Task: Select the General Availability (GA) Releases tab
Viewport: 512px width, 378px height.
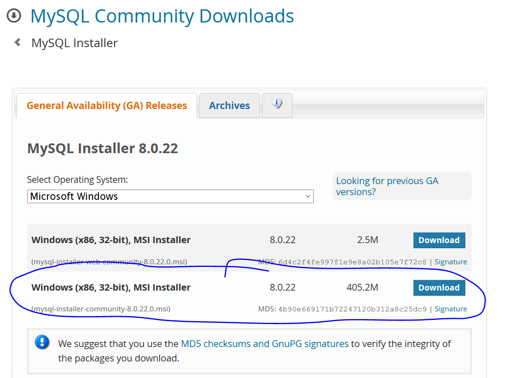Action: pos(107,105)
